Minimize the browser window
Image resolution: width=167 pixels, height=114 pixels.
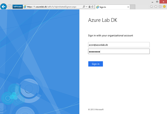click(152, 2)
